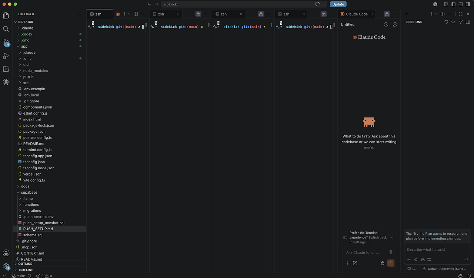Close the Claude Code tab

click(372, 14)
